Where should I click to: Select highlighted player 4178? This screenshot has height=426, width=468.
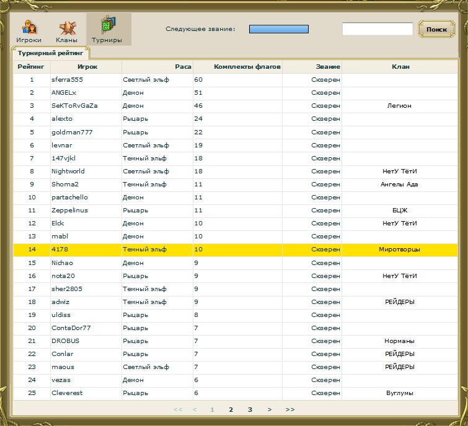pos(60,249)
